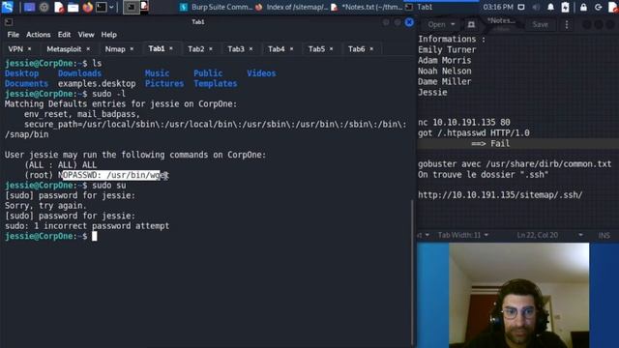This screenshot has height=348, width=619.
Task: Expand the terminal launcher dropdown arrow
Action: [x=111, y=7]
